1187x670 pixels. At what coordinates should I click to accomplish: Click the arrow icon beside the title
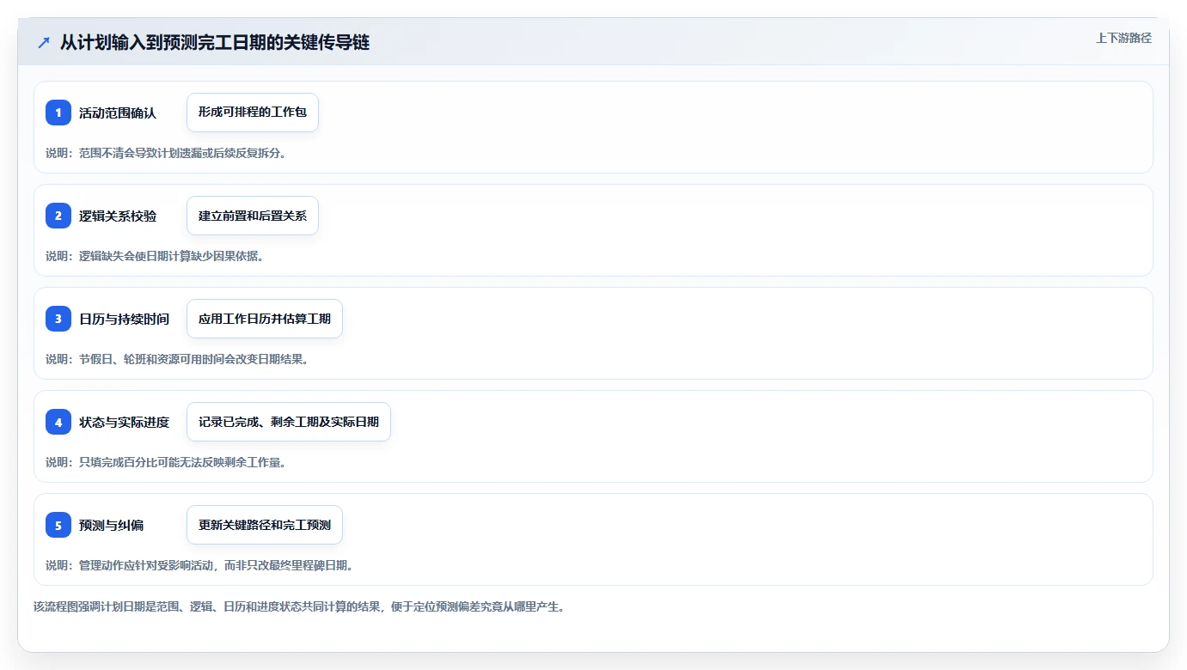pos(44,43)
